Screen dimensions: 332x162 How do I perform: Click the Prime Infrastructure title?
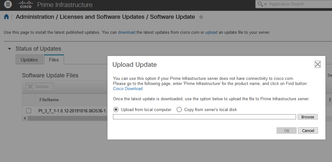click(65, 5)
